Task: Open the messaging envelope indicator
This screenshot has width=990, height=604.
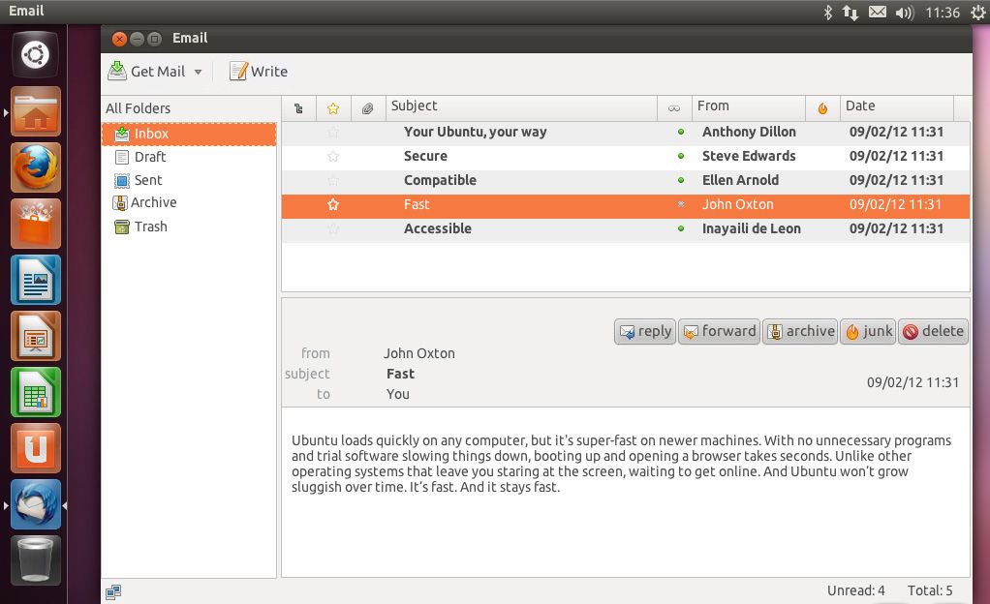Action: coord(878,12)
